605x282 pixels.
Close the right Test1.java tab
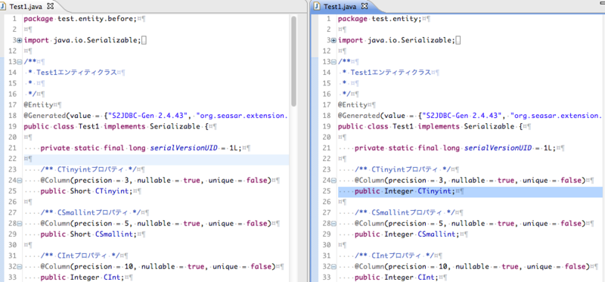pos(365,6)
